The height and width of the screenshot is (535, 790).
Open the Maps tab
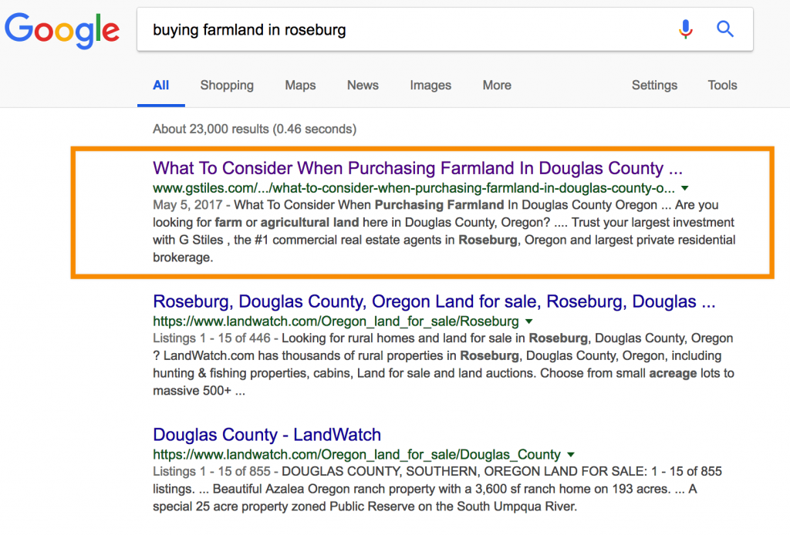pyautogui.click(x=300, y=86)
